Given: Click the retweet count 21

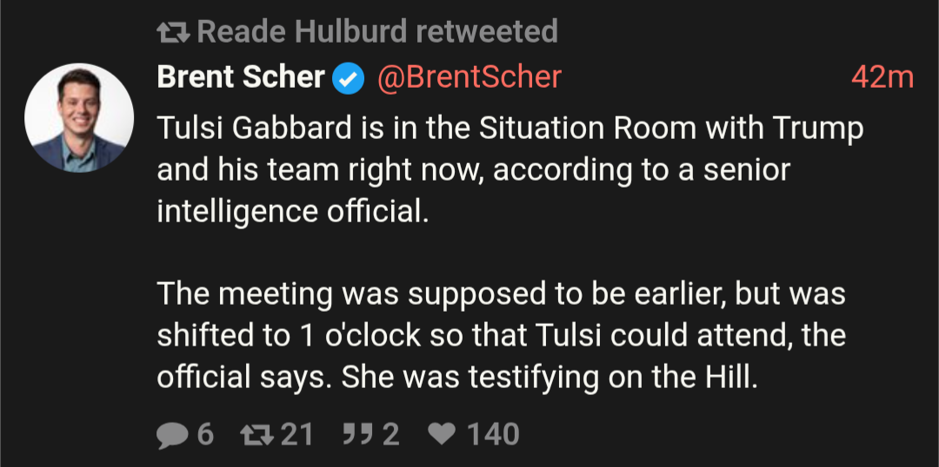Looking at the screenshot, I should (x=297, y=435).
